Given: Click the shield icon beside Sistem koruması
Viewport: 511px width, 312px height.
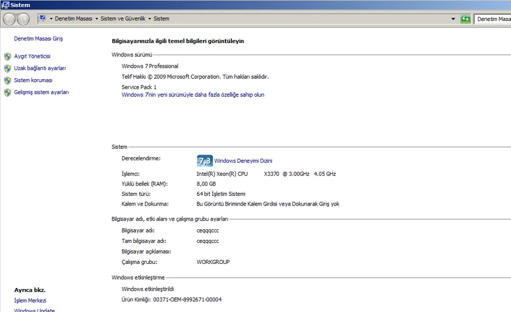Looking at the screenshot, I should point(8,81).
